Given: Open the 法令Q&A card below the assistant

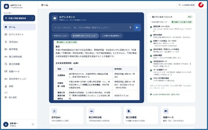Looking at the screenshot, I should [x=67, y=115].
